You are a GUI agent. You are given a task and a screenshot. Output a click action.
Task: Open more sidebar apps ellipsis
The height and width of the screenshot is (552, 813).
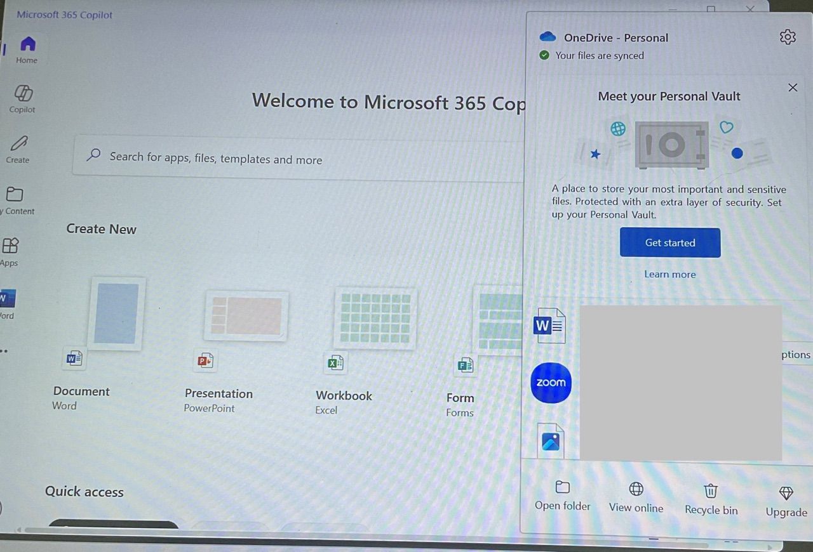[x=4, y=350]
